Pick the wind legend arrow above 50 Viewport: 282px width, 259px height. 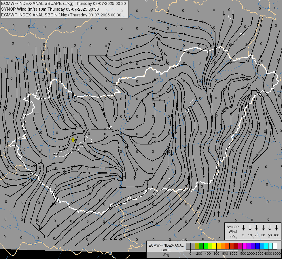coord(270,228)
